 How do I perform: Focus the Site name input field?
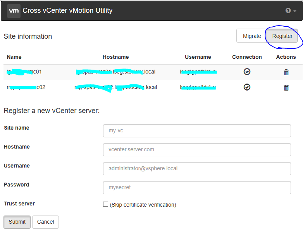click(197, 131)
